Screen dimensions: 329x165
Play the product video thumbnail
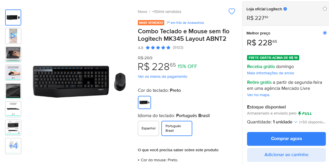pos(13,36)
